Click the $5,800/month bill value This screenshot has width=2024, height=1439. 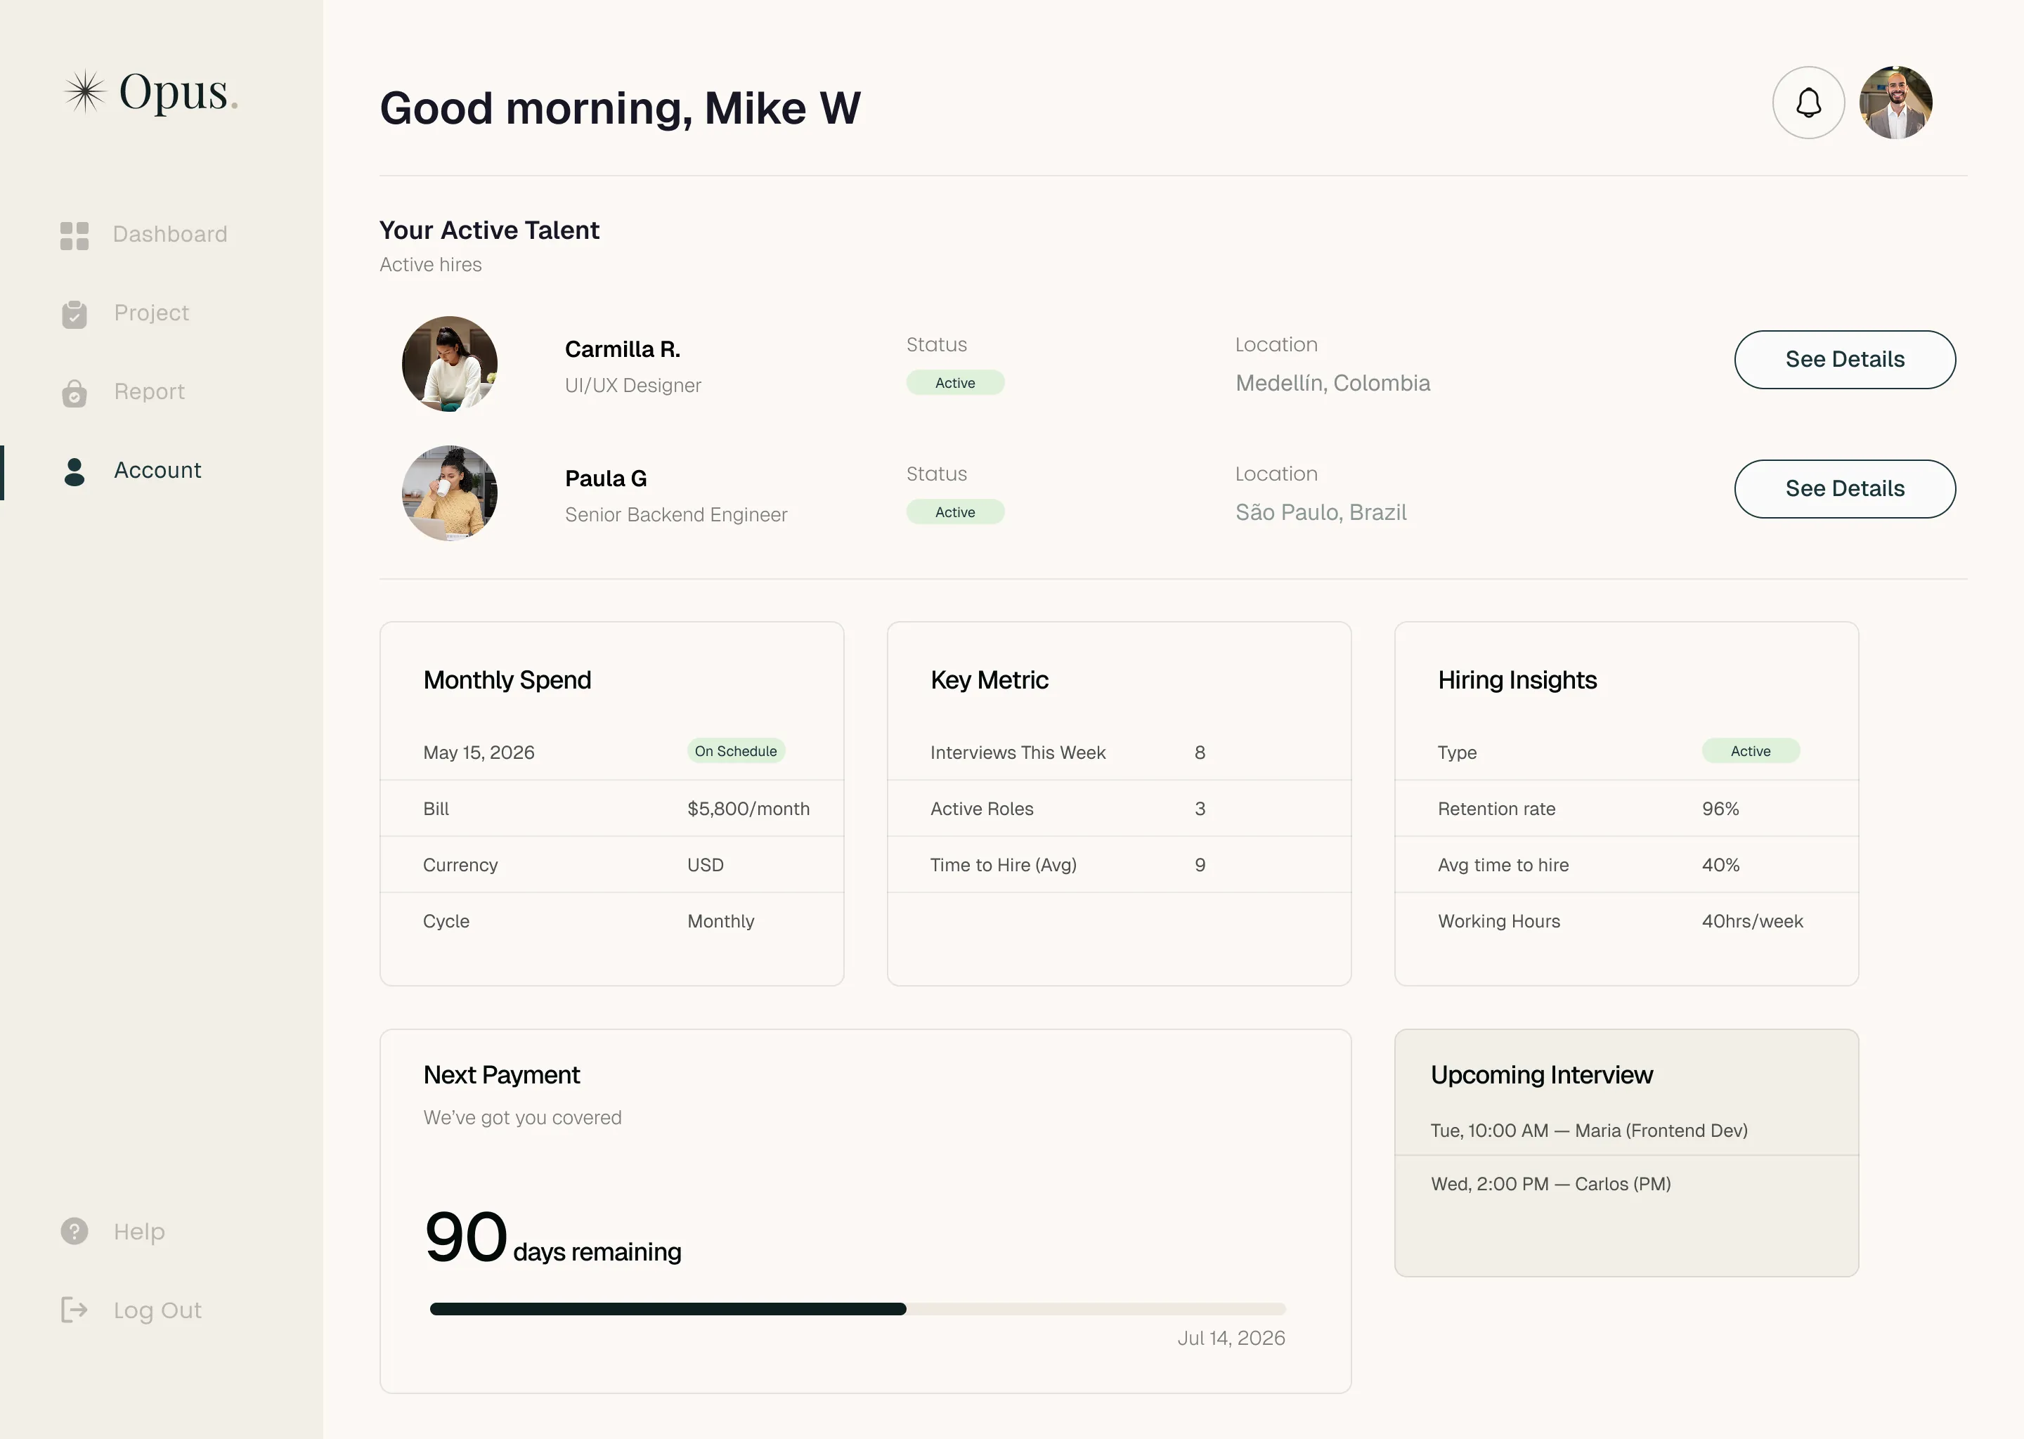click(748, 809)
